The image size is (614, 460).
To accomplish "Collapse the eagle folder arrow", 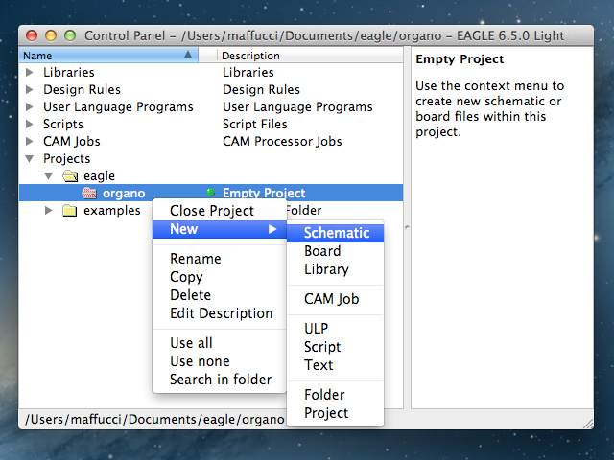I will 49,176.
